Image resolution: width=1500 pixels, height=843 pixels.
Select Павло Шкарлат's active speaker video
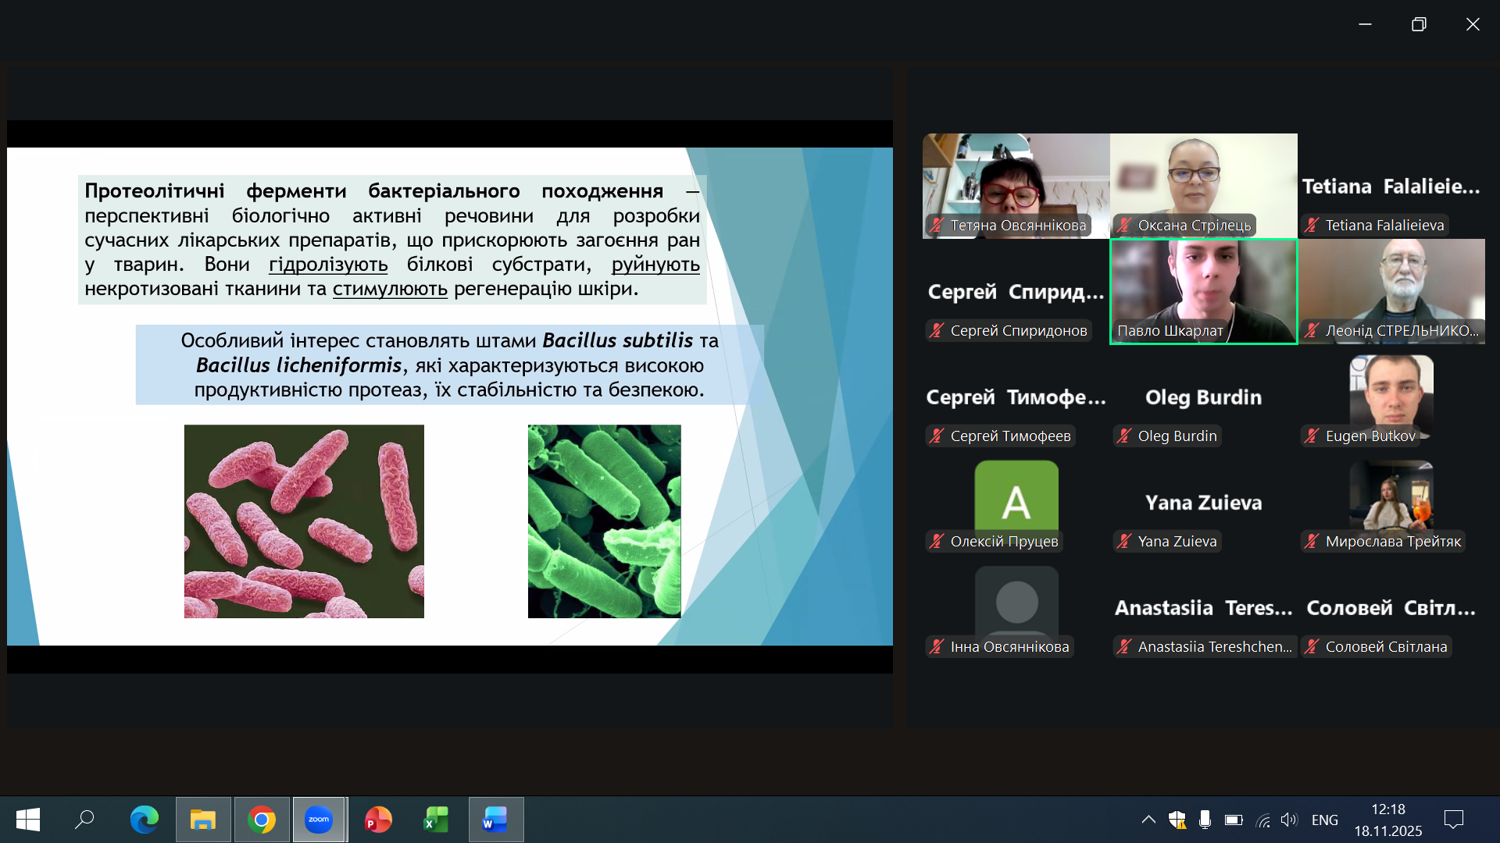[x=1203, y=290]
